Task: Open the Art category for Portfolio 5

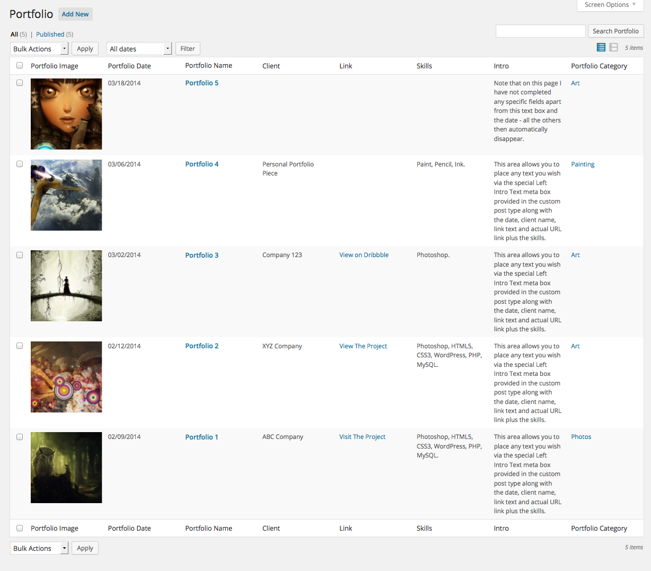Action: (x=575, y=83)
